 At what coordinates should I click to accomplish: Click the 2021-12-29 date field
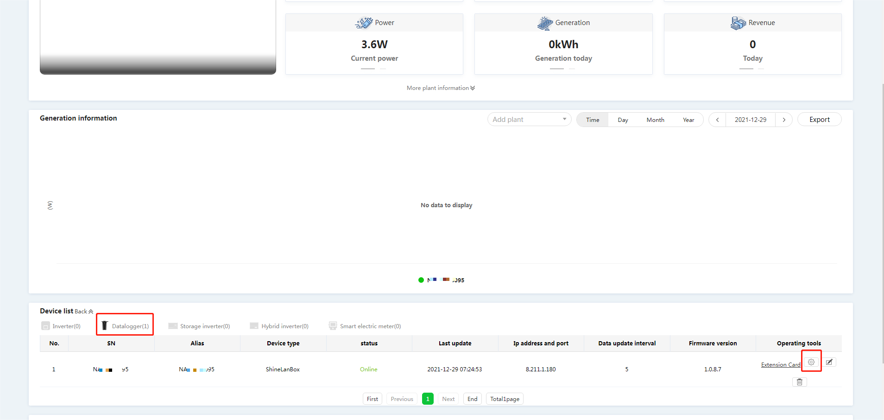[x=751, y=120]
